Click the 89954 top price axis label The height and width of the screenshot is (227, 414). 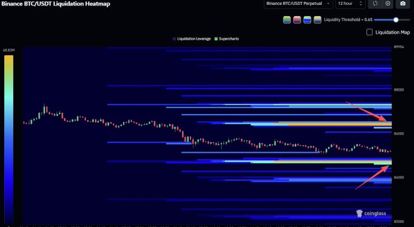[399, 47]
